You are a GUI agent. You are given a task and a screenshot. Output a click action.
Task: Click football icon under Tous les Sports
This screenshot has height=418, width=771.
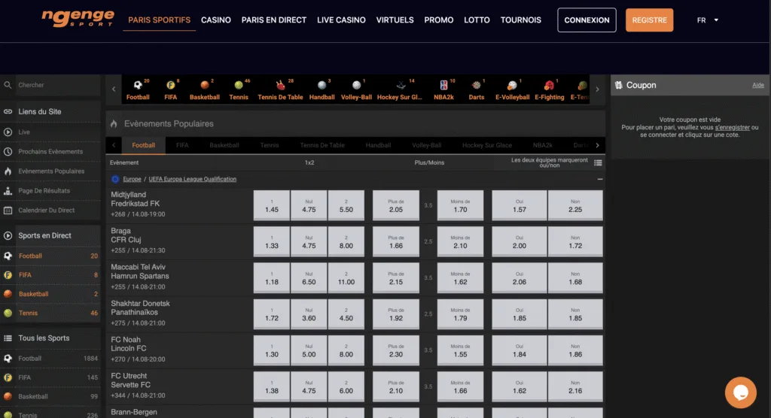pyautogui.click(x=8, y=359)
